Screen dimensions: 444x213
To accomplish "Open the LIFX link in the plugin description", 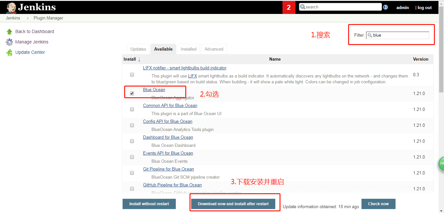I will pyautogui.click(x=192, y=76).
